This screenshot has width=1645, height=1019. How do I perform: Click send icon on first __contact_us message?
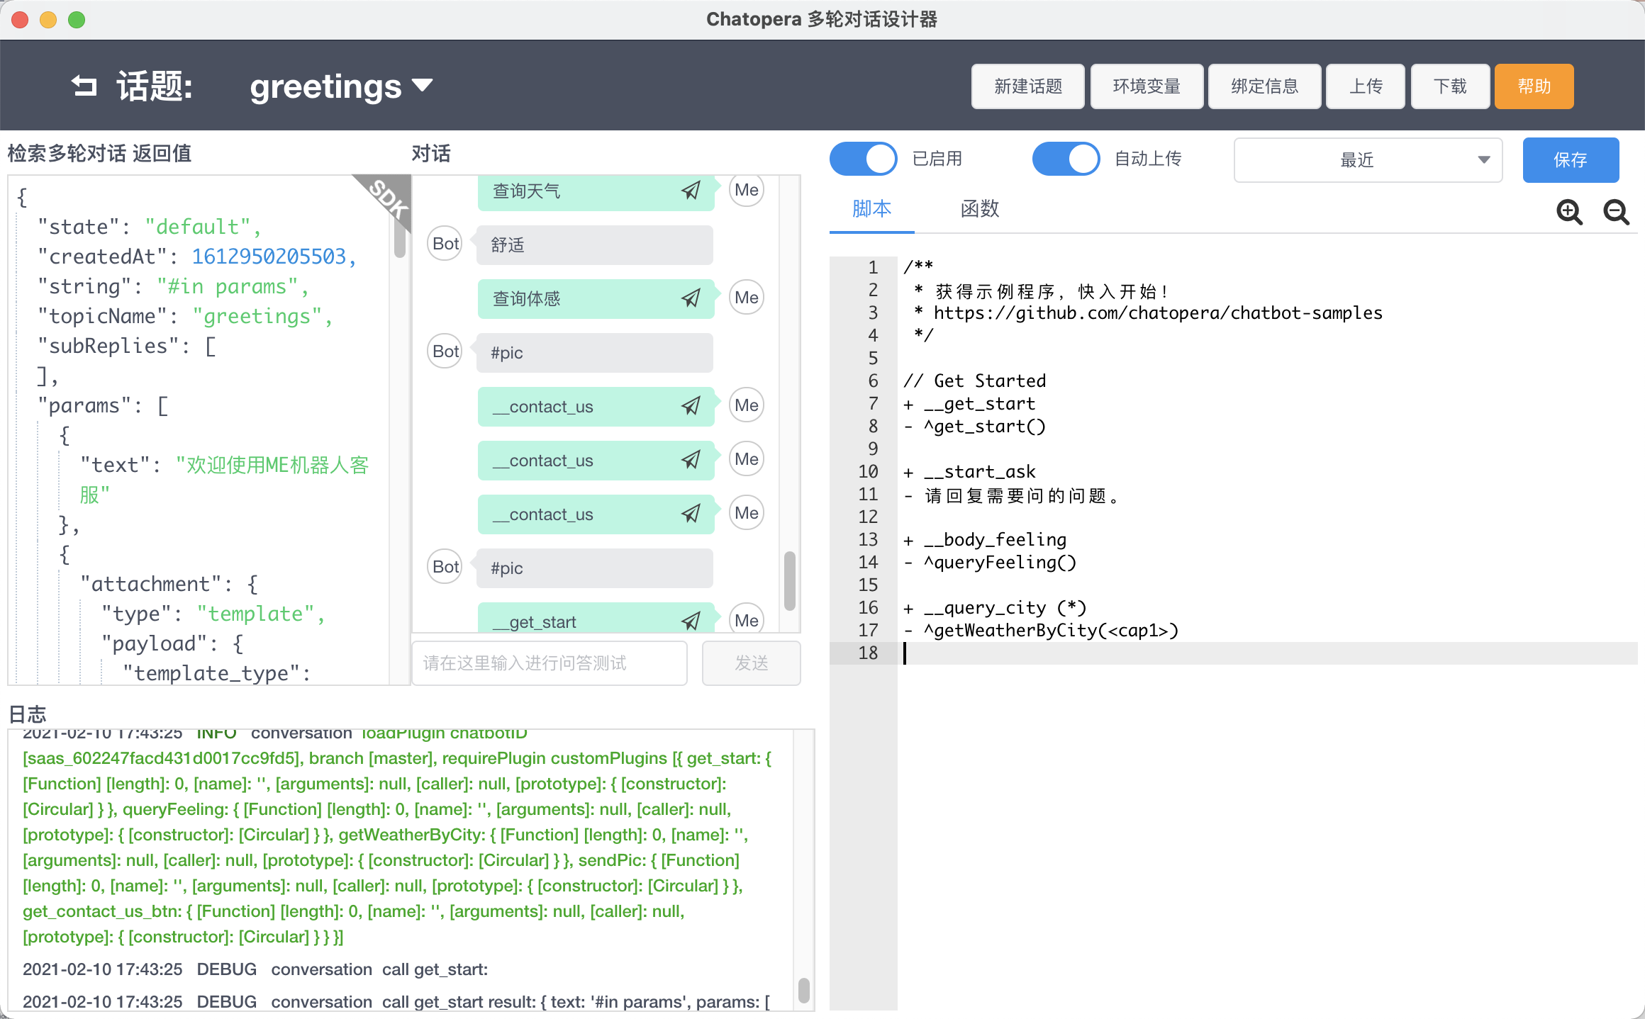[x=691, y=406]
